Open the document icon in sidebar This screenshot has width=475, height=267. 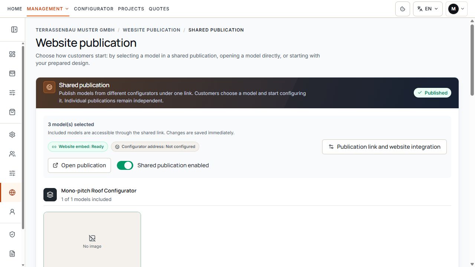tap(12, 254)
